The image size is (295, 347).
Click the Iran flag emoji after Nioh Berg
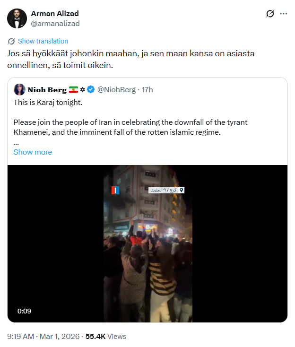(x=73, y=89)
